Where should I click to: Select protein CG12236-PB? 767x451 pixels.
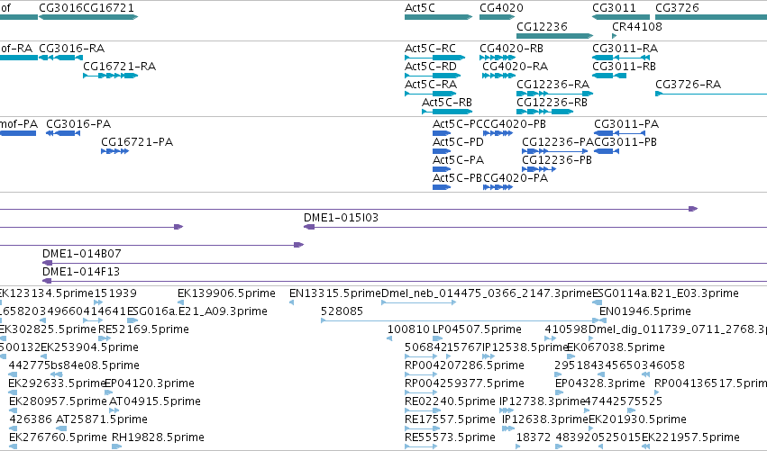[539, 169]
